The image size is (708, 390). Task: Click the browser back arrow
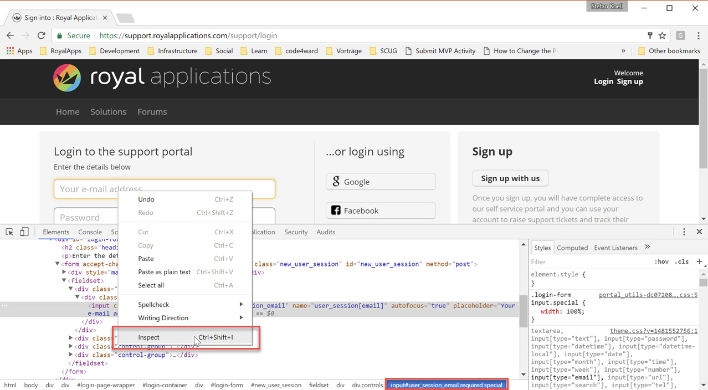click(10, 35)
